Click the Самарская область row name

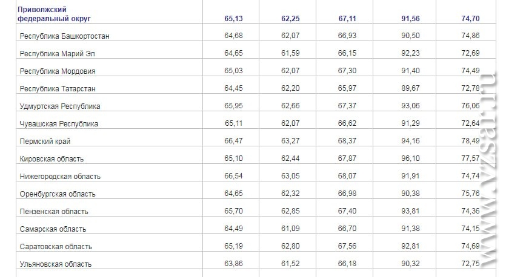(x=53, y=229)
